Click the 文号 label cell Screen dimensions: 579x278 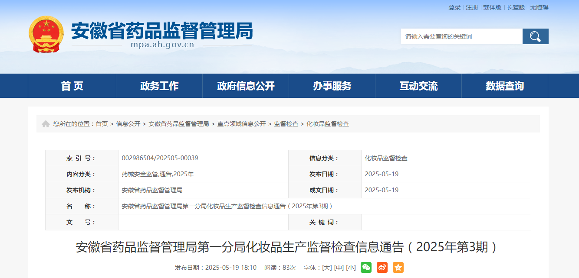coord(82,222)
